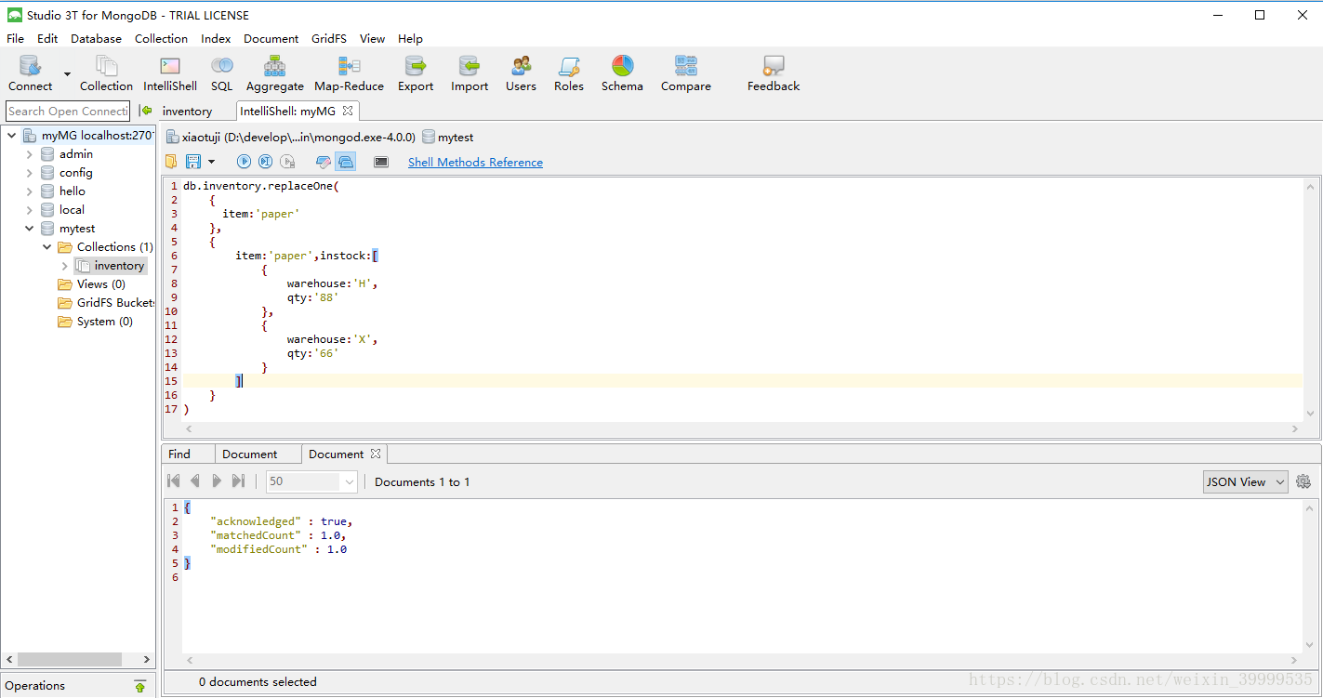Viewport: 1323px width, 698px height.
Task: Click the eraser clear output icon
Action: [x=324, y=162]
